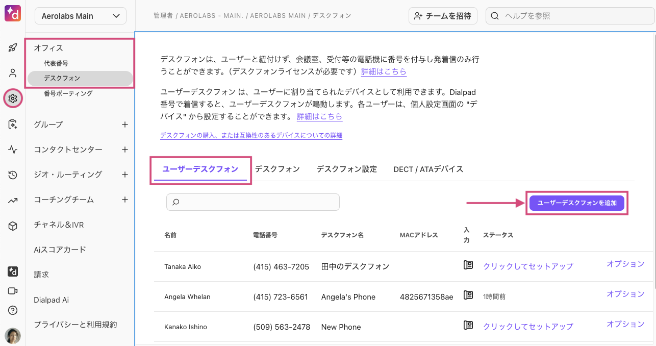Click New Phone deskphone name
This screenshot has height=346, width=656.
[x=341, y=327]
